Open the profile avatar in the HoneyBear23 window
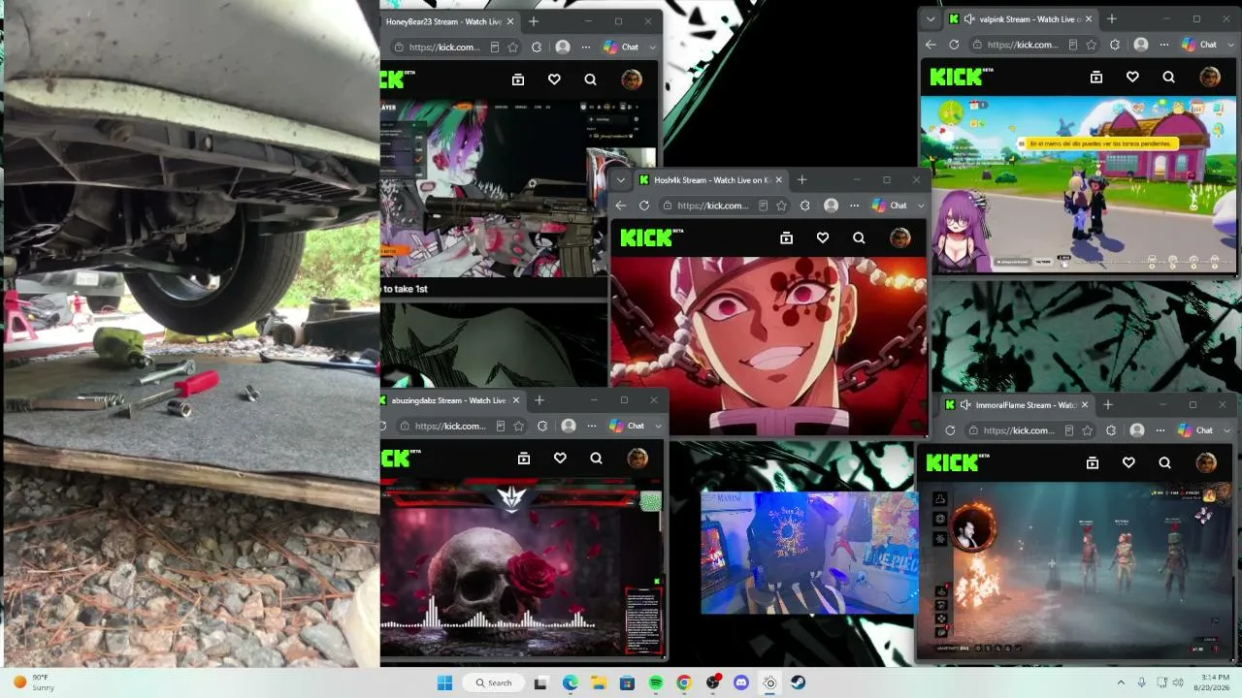1242x698 pixels. click(x=632, y=79)
